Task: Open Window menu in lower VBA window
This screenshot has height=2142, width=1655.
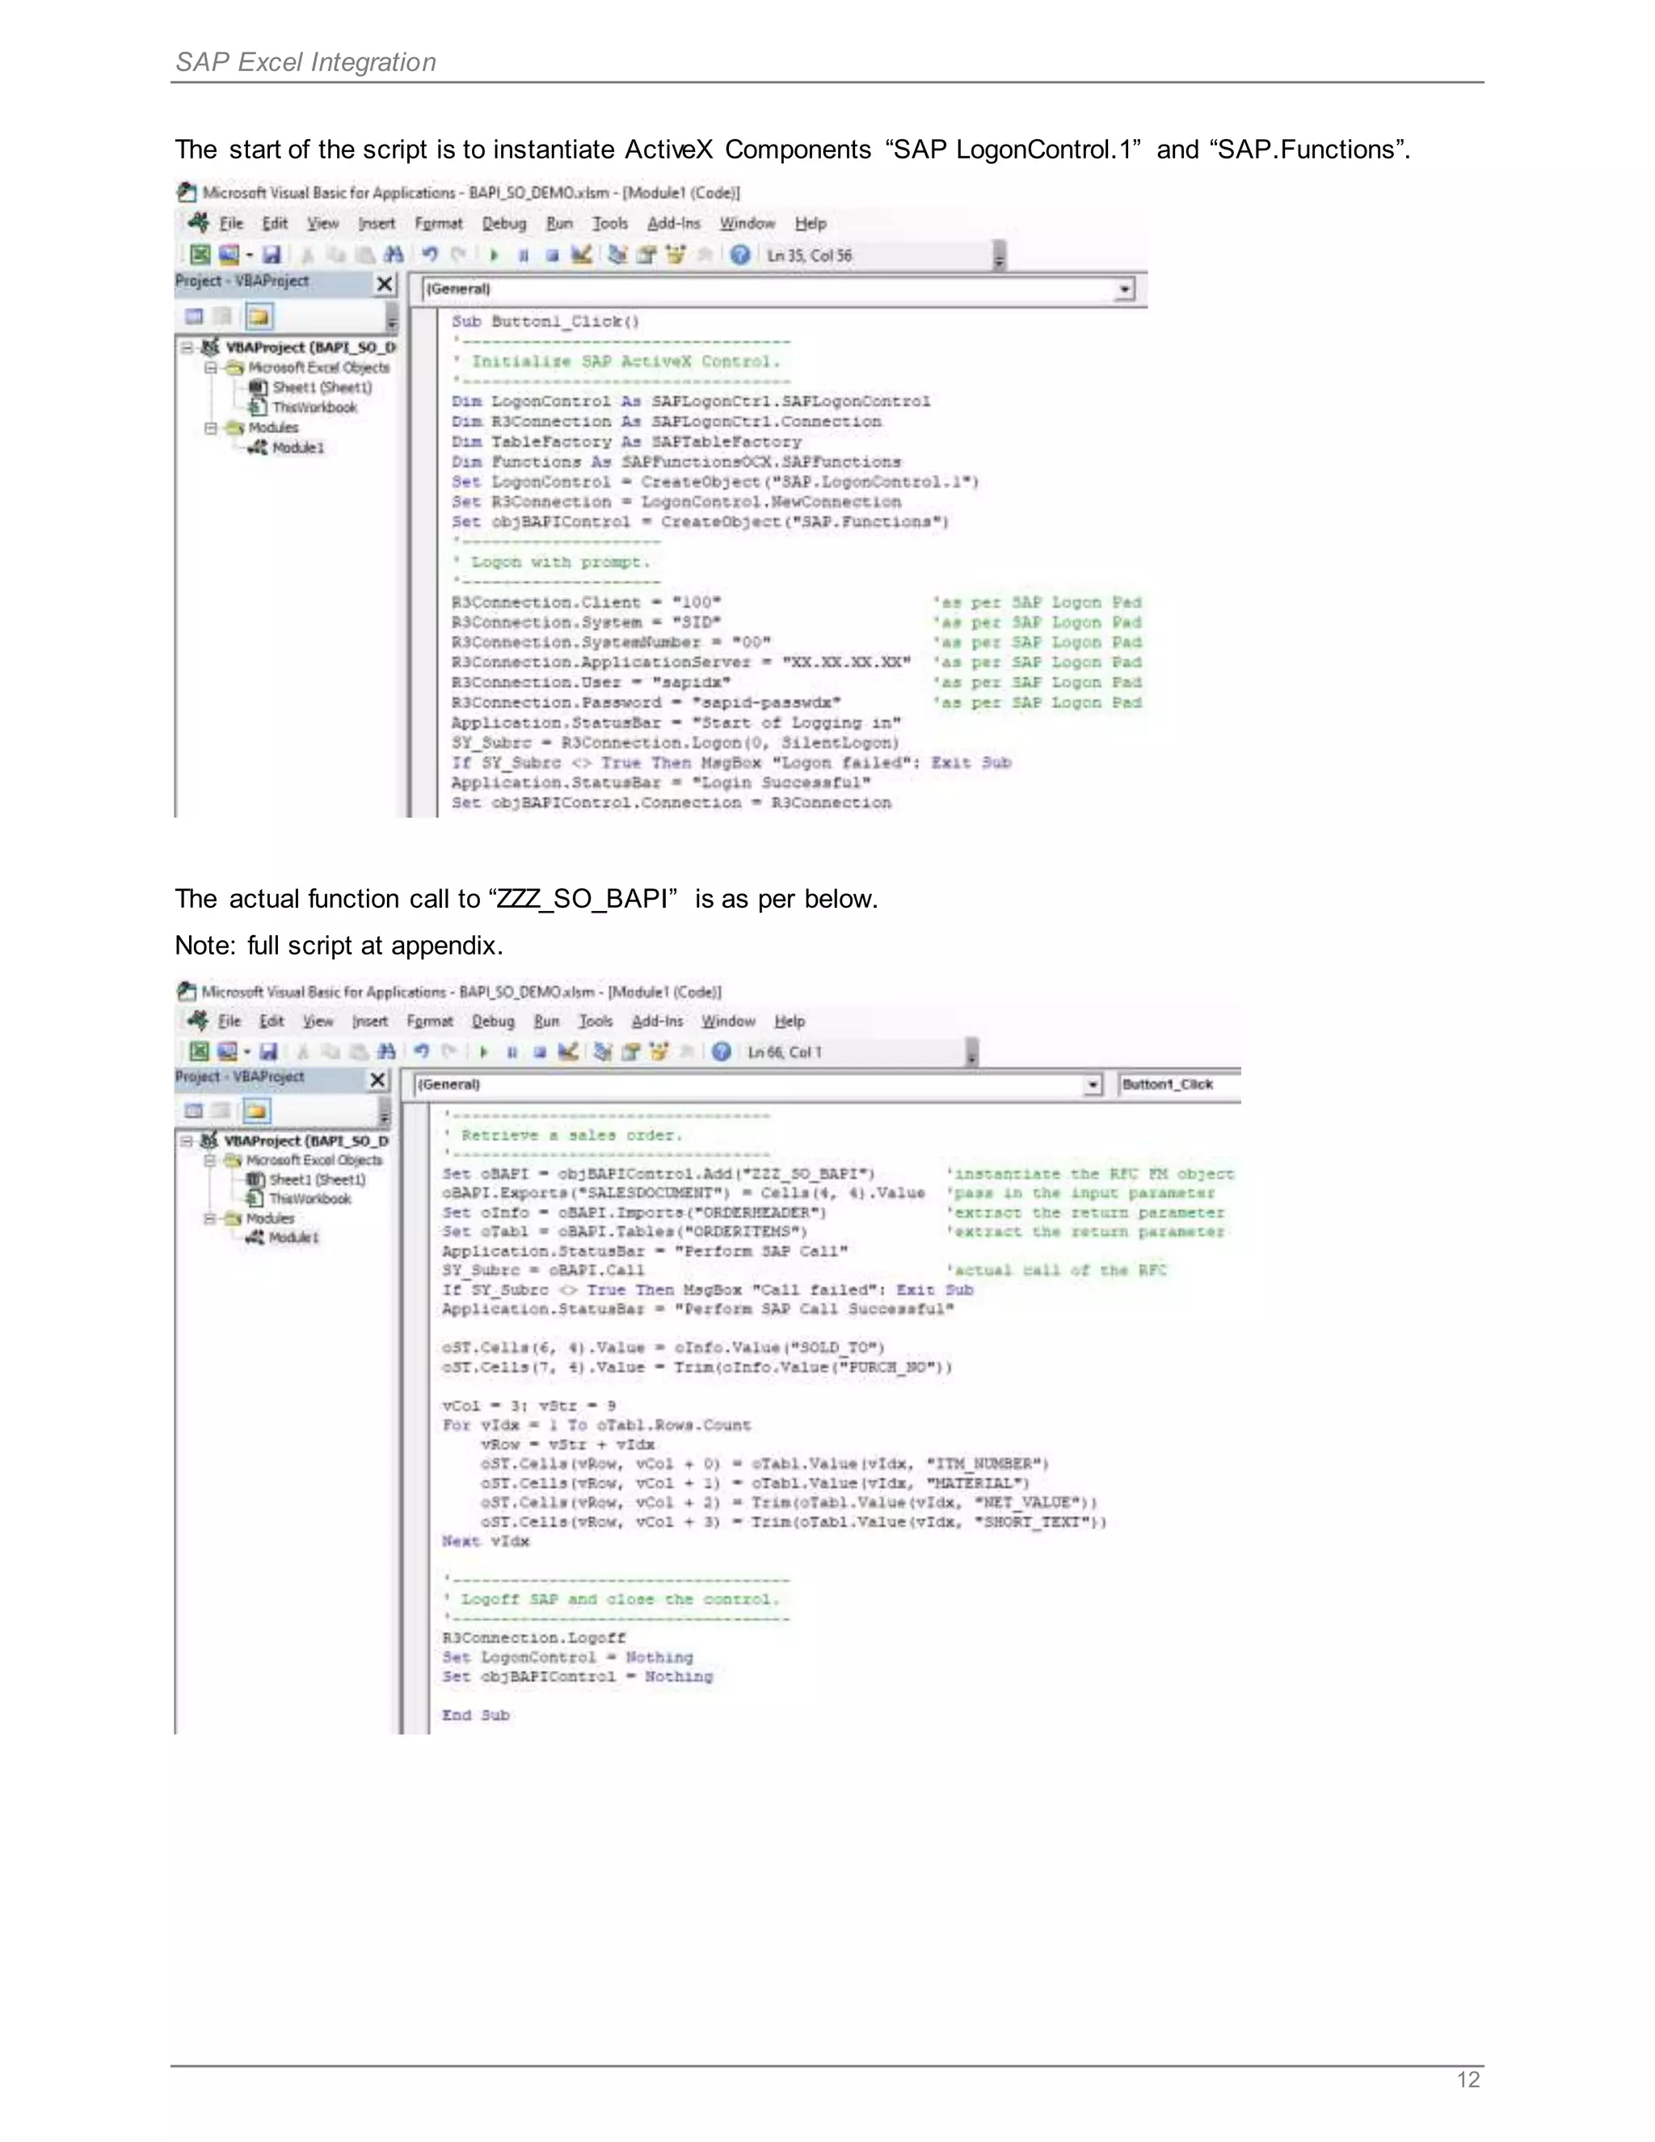Action: tap(727, 1021)
